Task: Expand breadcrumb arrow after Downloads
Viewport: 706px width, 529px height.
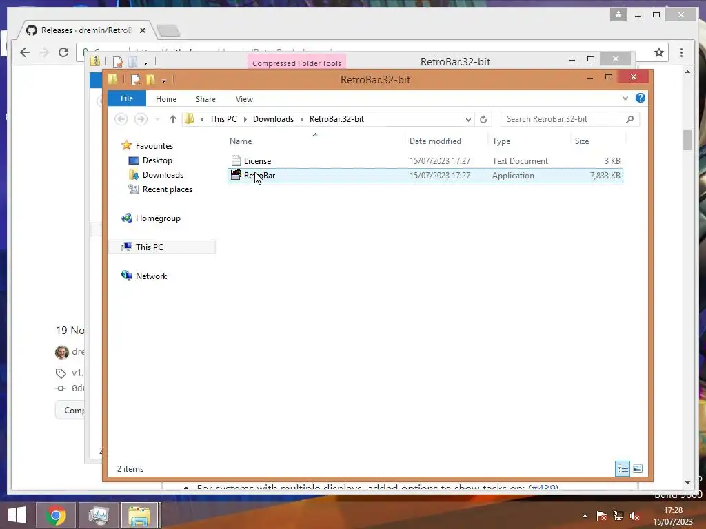Action: (x=302, y=119)
